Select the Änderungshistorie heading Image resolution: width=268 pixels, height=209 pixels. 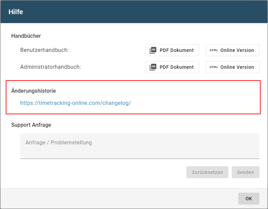33,91
